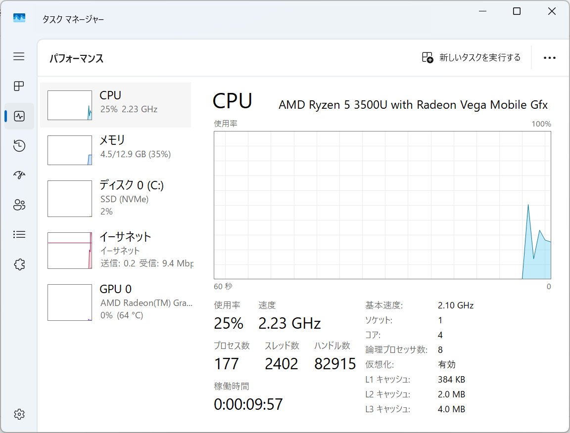Select the イーサネット performance item
570x433 pixels.
click(115, 250)
